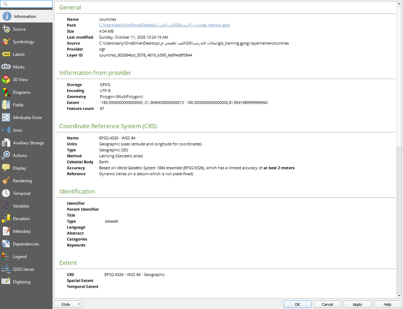The image size is (403, 309).
Task: Select the Legend icon
Action: [x=6, y=256]
